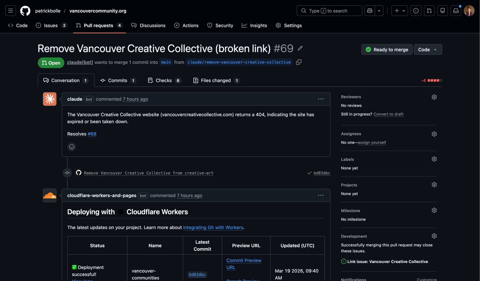Focus the Type / to search field
The height and width of the screenshot is (281, 480).
(x=330, y=11)
